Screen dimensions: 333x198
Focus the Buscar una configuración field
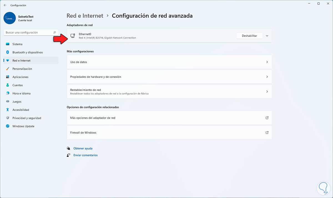pyautogui.click(x=28, y=32)
